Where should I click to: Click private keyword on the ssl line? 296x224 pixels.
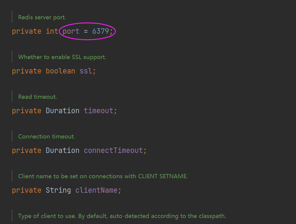pos(27,71)
